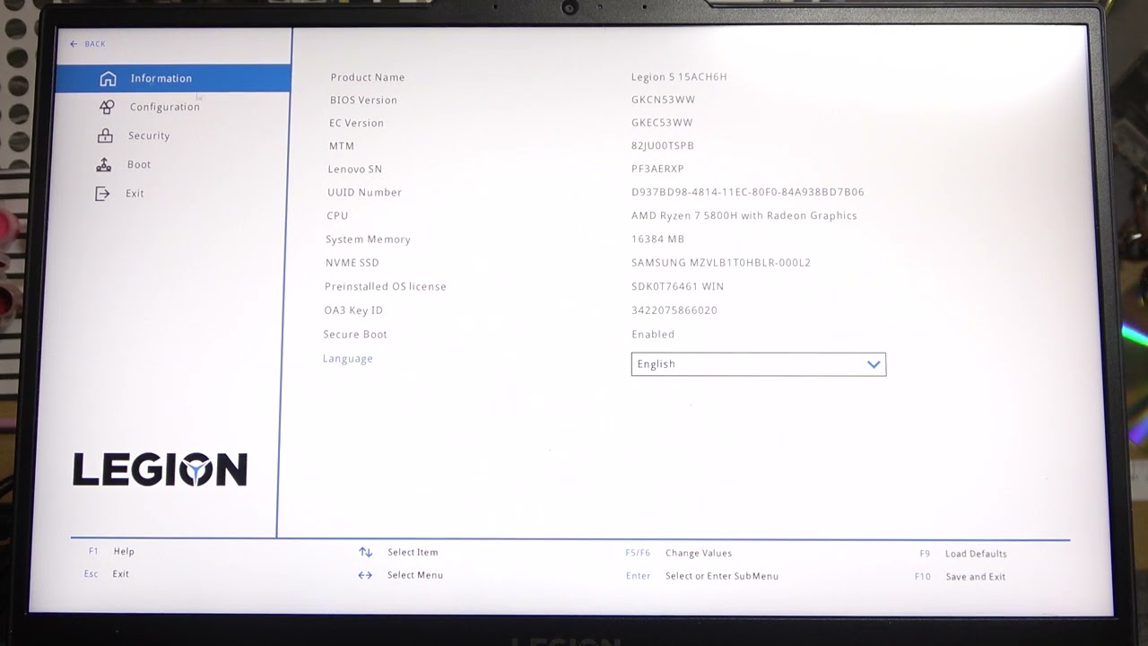This screenshot has width=1148, height=646.
Task: Click the up-down arrows Select Item icon
Action: [366, 553]
